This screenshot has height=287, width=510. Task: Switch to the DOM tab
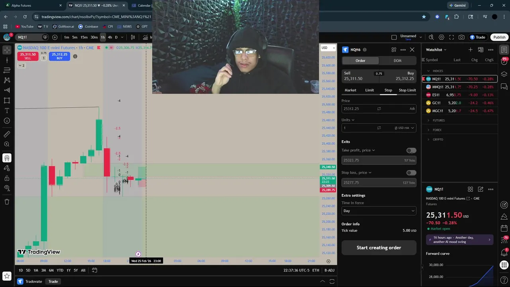[398, 61]
